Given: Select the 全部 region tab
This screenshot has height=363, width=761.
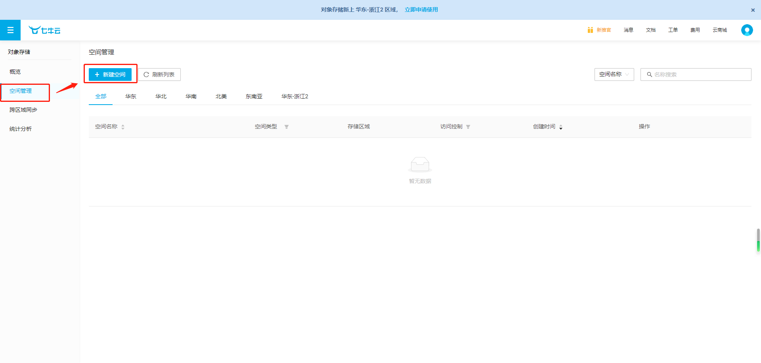Looking at the screenshot, I should (101, 96).
